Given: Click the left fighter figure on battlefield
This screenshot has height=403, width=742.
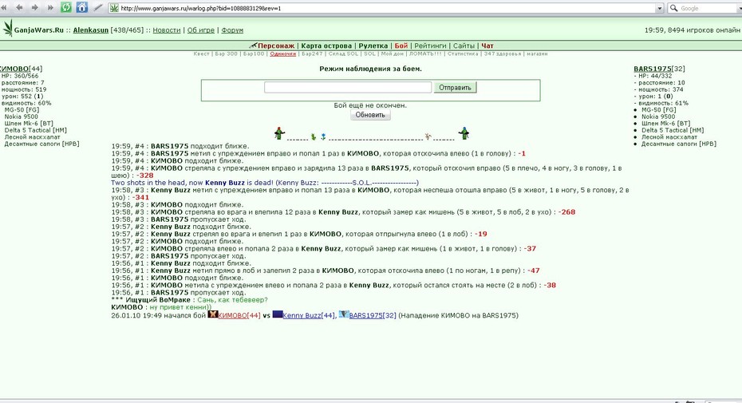Looking at the screenshot, I should click(279, 133).
